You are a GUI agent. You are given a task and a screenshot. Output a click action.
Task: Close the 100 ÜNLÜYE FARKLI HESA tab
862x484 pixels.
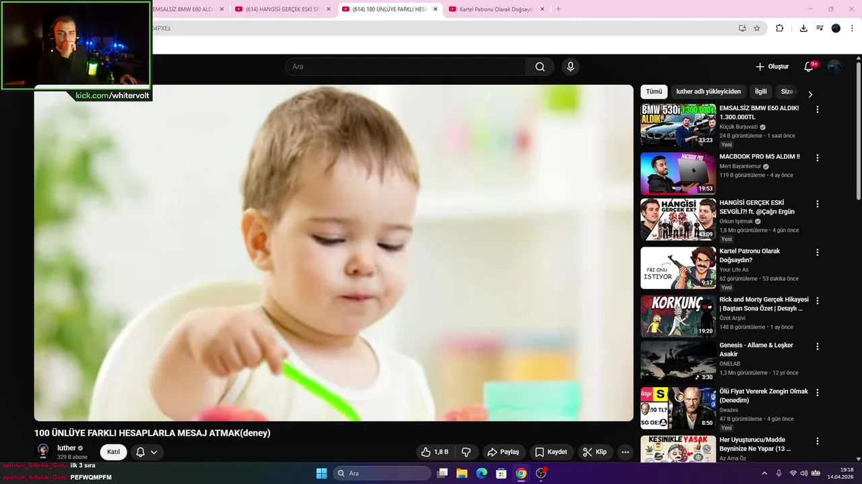(x=435, y=9)
